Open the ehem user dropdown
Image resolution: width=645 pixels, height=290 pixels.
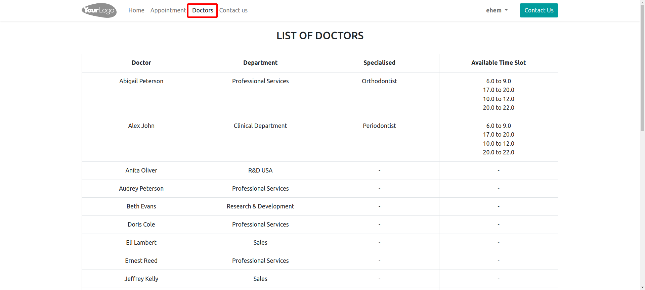497,10
